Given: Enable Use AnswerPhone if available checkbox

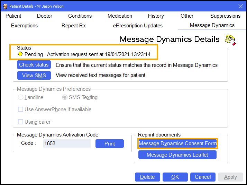Looking at the screenshot, I should (x=21, y=109).
